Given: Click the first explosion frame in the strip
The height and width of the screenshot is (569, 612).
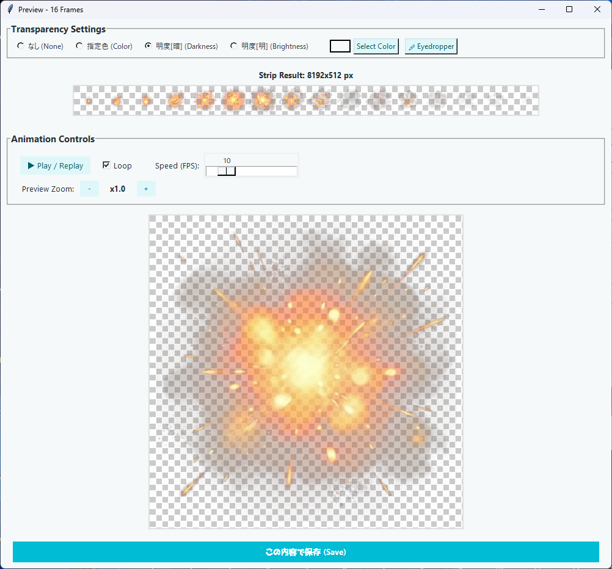Looking at the screenshot, I should [x=88, y=100].
